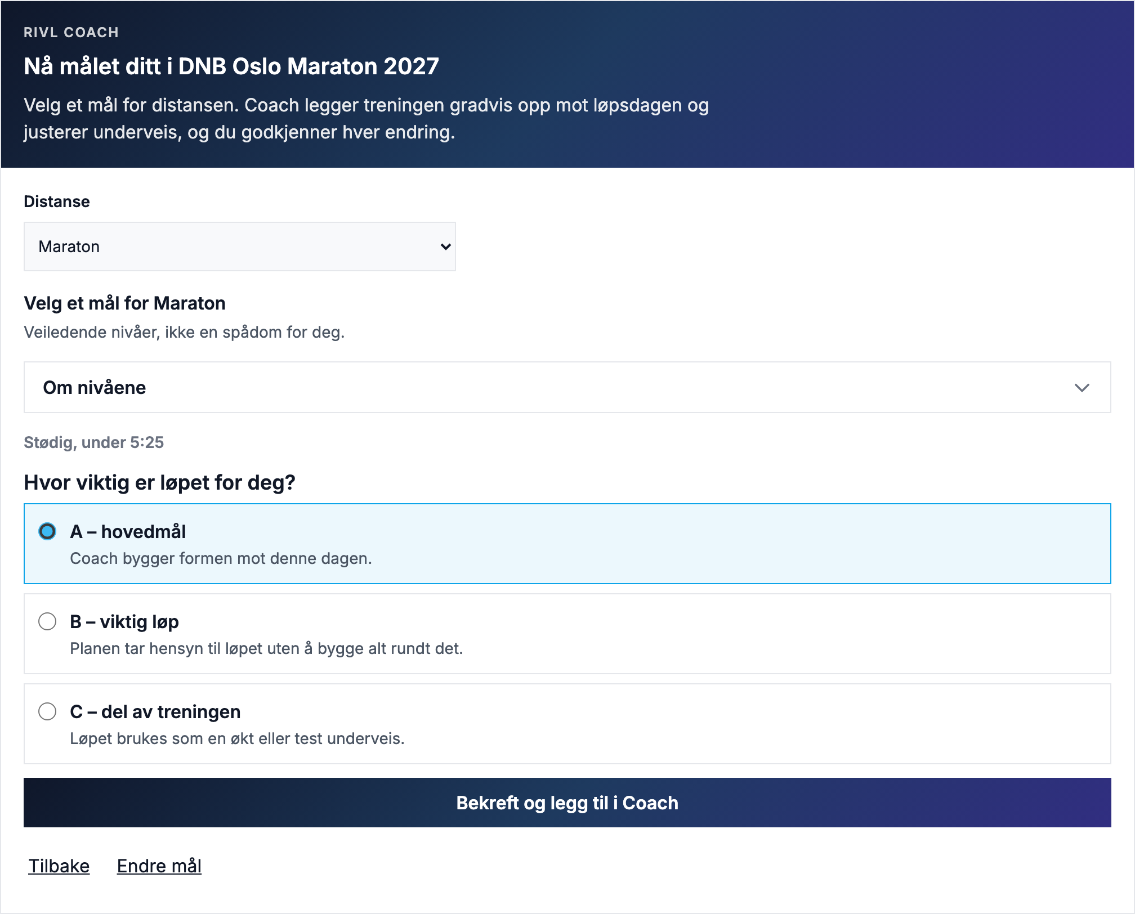
Task: Open the 'Endre mål' link
Action: [159, 866]
